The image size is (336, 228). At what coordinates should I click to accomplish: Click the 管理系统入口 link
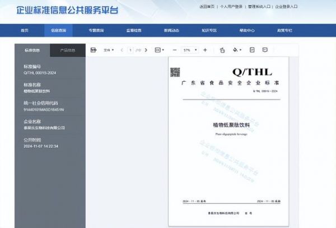(259, 7)
